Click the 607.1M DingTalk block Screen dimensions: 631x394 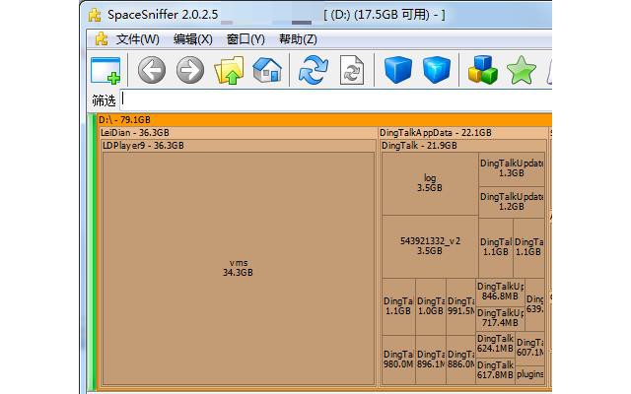[530, 348]
